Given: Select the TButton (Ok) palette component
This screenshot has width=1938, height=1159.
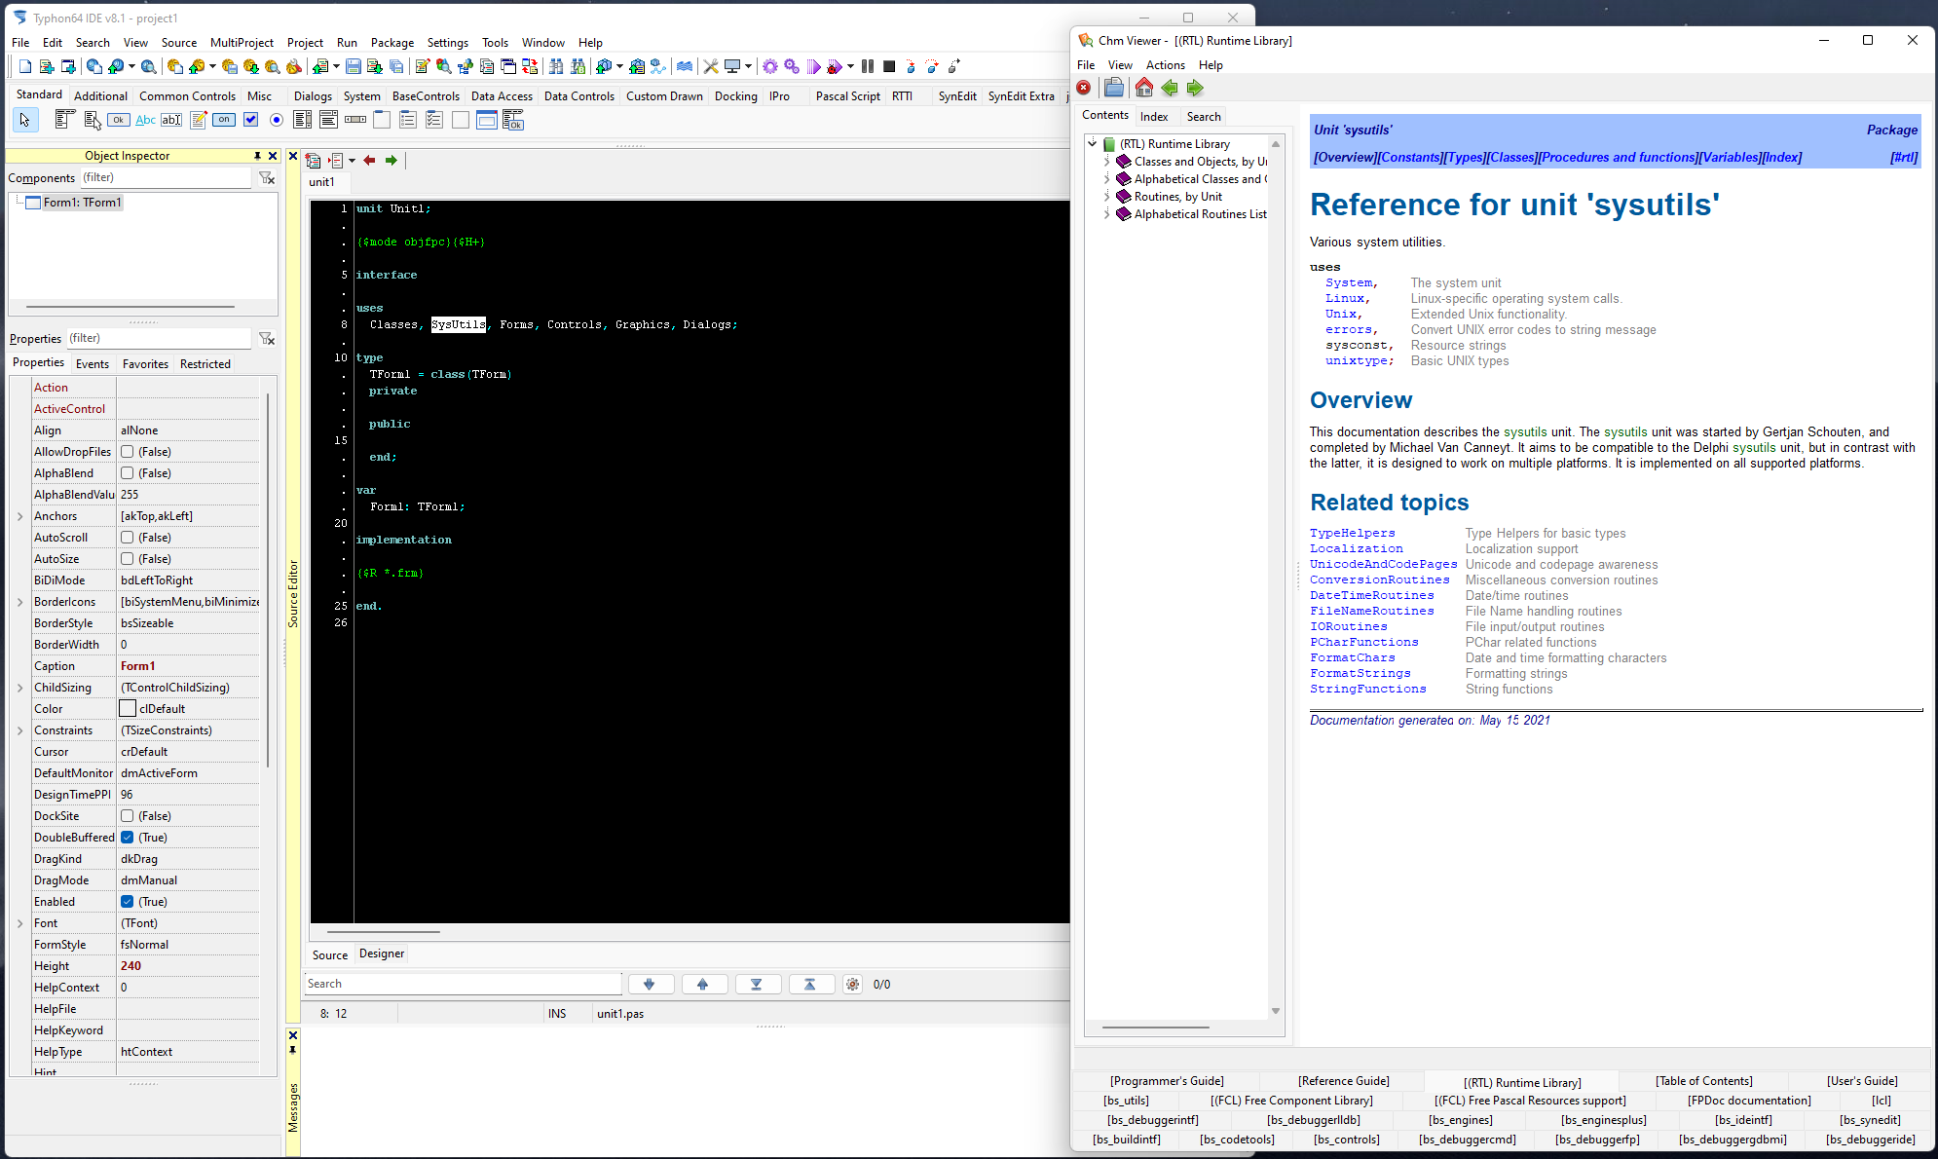Looking at the screenshot, I should 118,120.
